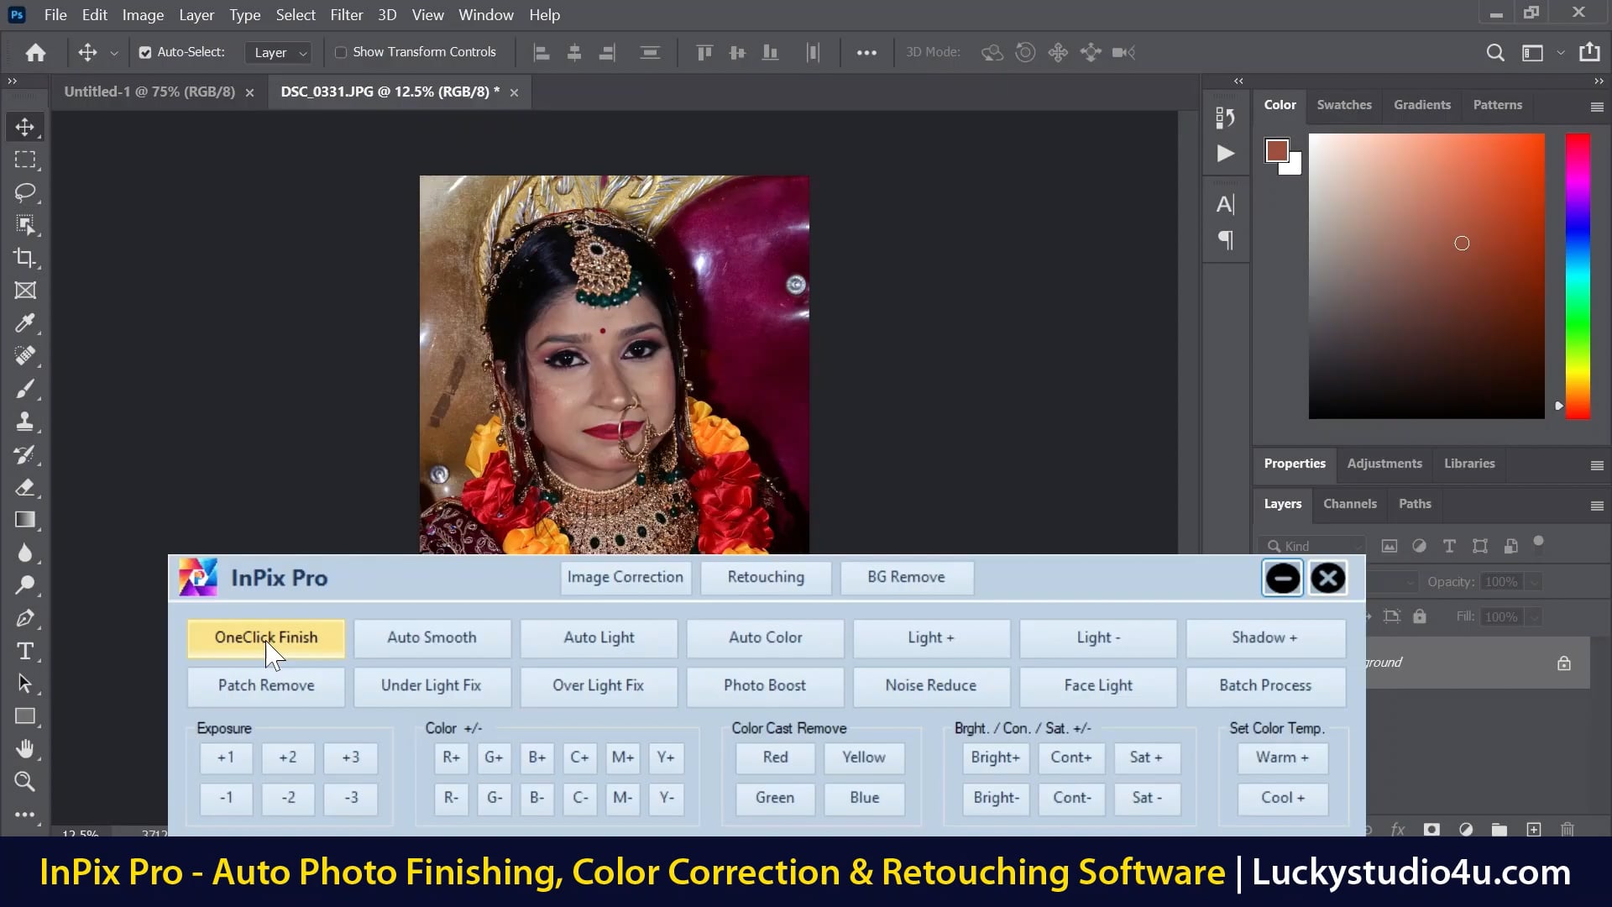Click the hue slider strip
The width and height of the screenshot is (1612, 907).
(x=1578, y=275)
